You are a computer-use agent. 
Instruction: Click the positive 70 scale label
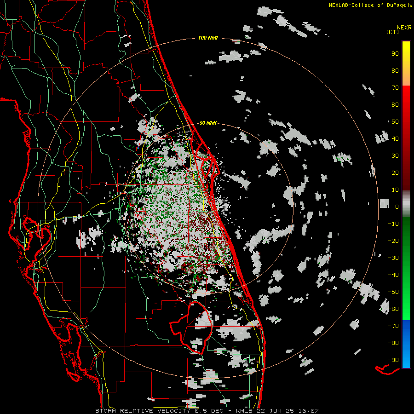tap(395, 88)
